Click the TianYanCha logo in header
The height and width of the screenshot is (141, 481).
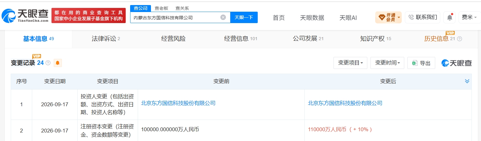[25, 15]
